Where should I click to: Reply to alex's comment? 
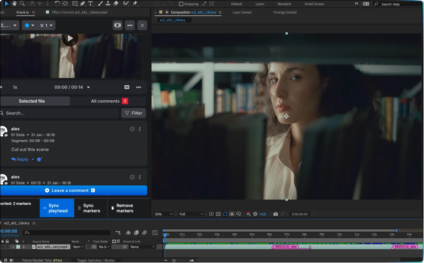(20, 159)
